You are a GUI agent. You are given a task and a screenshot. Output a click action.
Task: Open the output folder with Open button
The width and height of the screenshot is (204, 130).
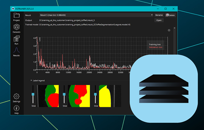[x=159, y=20]
